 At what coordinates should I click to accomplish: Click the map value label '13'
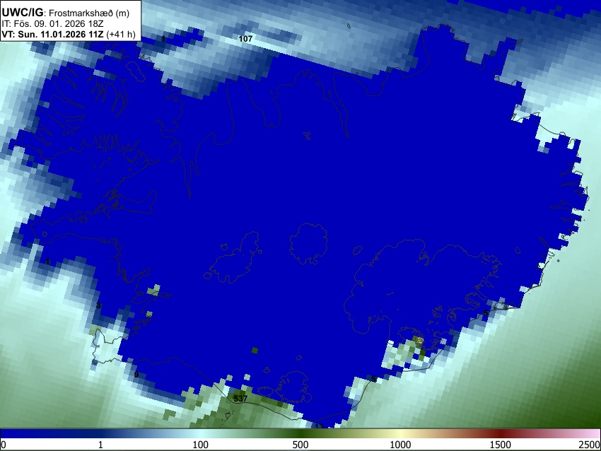click(319, 426)
